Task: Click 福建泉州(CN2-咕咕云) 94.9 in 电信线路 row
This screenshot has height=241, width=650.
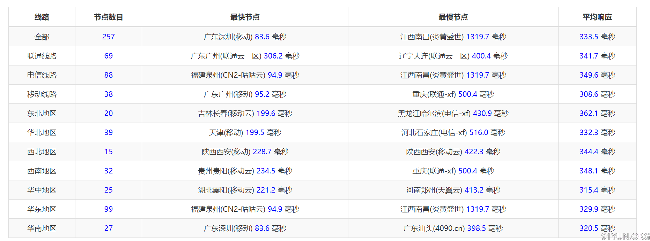Action: pyautogui.click(x=245, y=75)
